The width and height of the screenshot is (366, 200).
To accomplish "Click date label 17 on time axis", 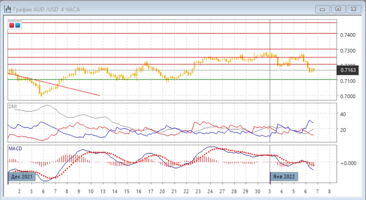I will coord(150,192).
